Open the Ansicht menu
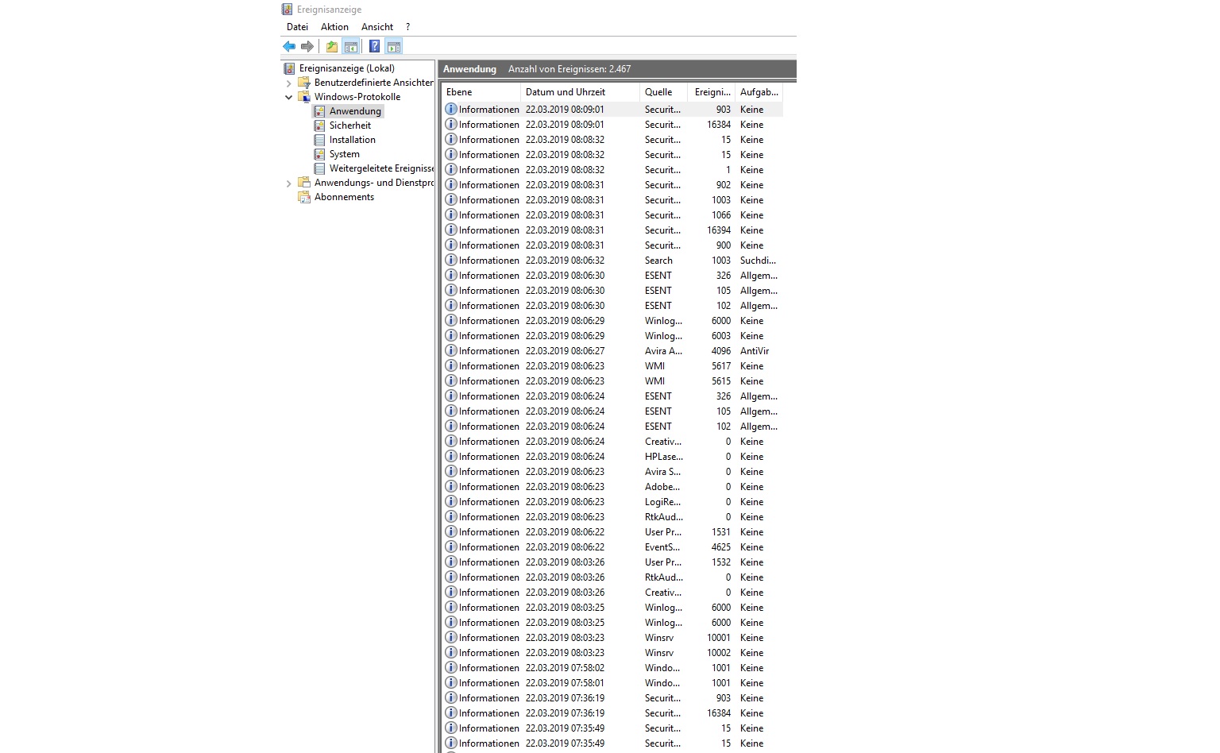This screenshot has width=1220, height=753. tap(377, 27)
